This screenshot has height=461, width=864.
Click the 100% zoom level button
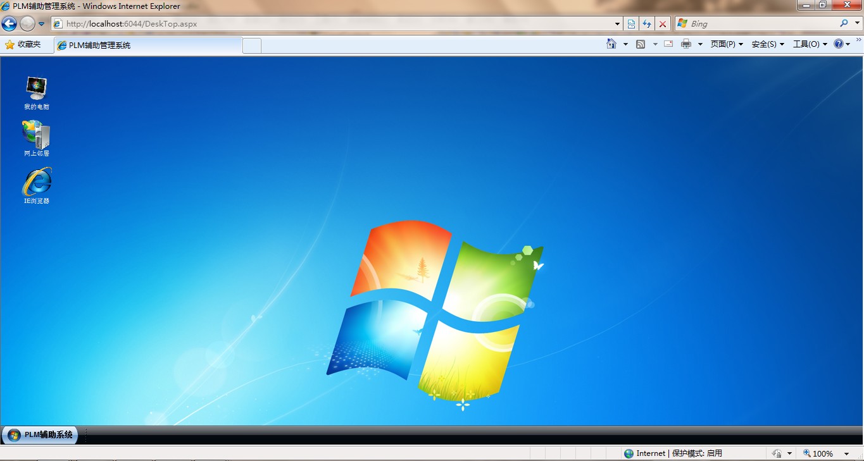[x=818, y=453]
